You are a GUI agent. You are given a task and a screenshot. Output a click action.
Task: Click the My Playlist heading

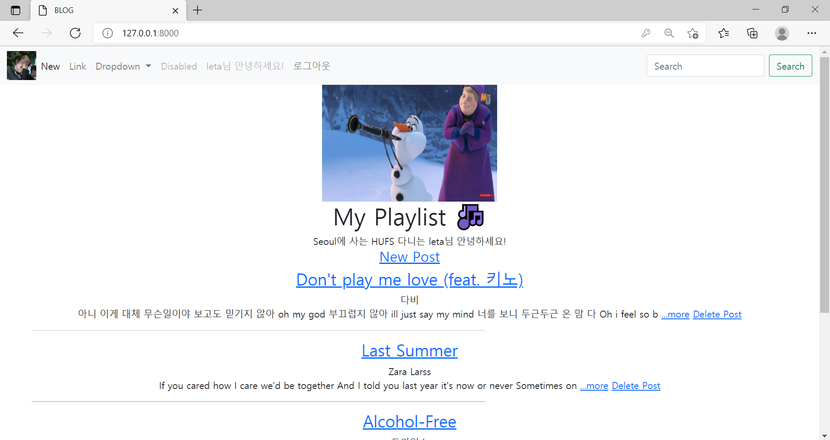(389, 217)
